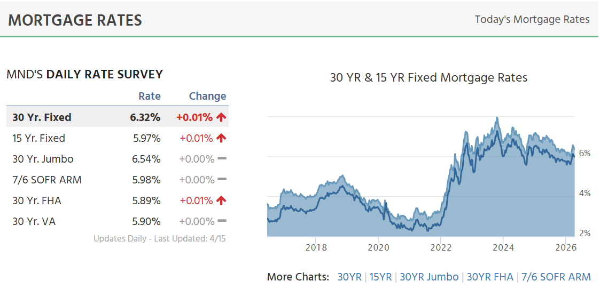The width and height of the screenshot is (600, 289).
Task: Open the 15YR chart link
Action: tap(380, 277)
